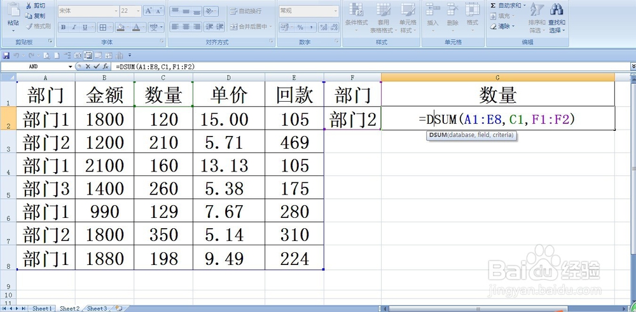Open the Font (字体) dialog launcher

[x=162, y=41]
